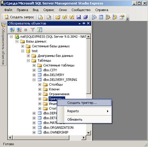The width and height of the screenshot is (148, 147).
Task: Select dbo.CITY in the tree
Action: (x=50, y=70)
